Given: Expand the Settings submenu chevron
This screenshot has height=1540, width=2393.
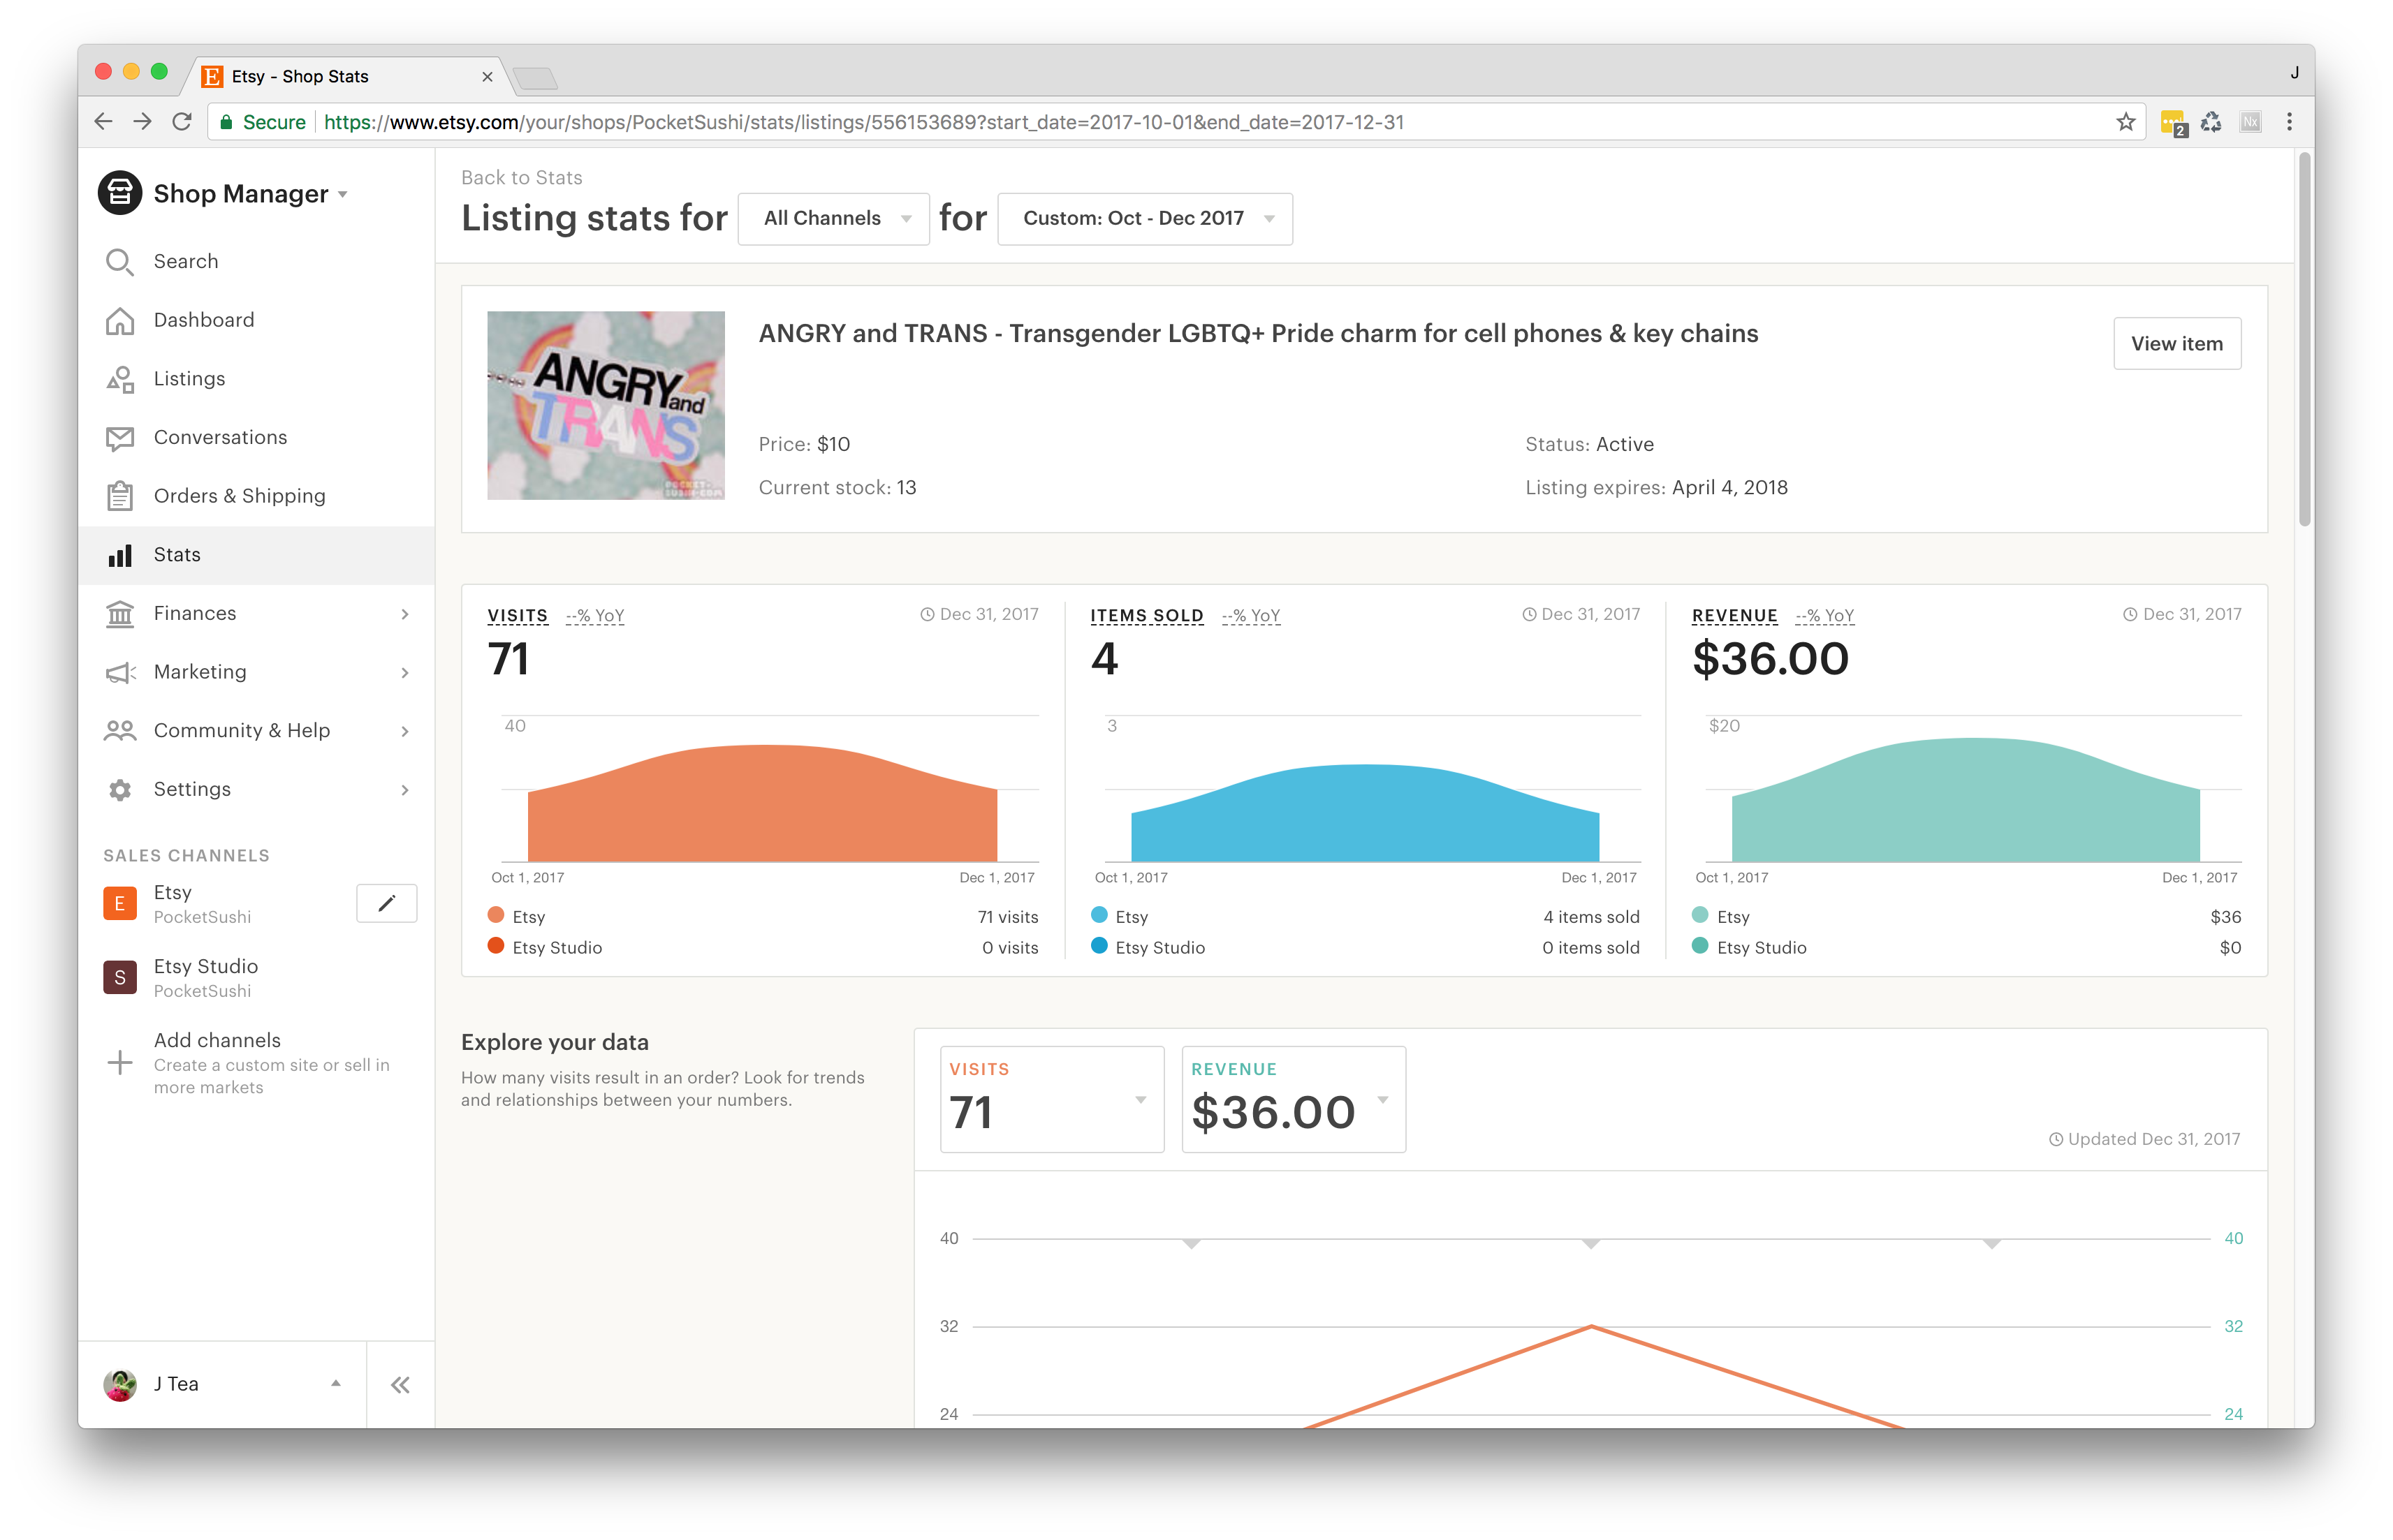Looking at the screenshot, I should 404,790.
